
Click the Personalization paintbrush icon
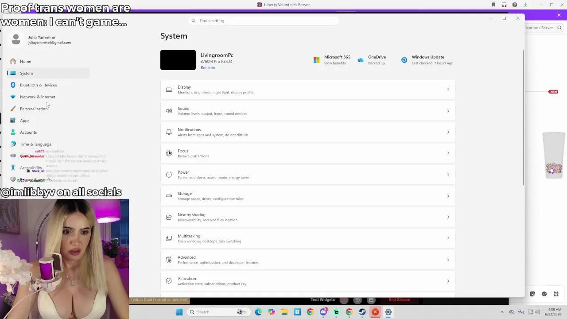13,109
